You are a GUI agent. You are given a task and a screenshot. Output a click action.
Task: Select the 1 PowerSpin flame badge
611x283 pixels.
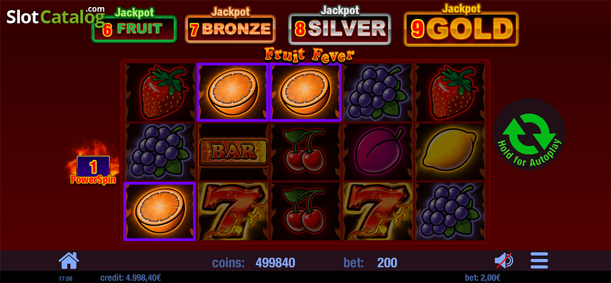tap(93, 166)
